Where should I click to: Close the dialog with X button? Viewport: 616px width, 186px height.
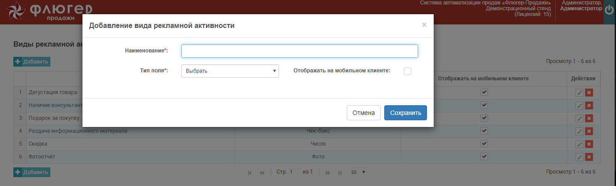pos(424,25)
